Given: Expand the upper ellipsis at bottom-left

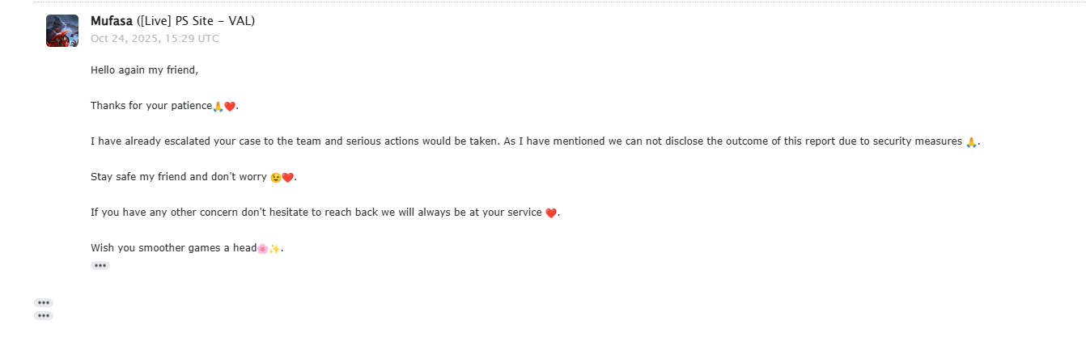Looking at the screenshot, I should click(44, 302).
